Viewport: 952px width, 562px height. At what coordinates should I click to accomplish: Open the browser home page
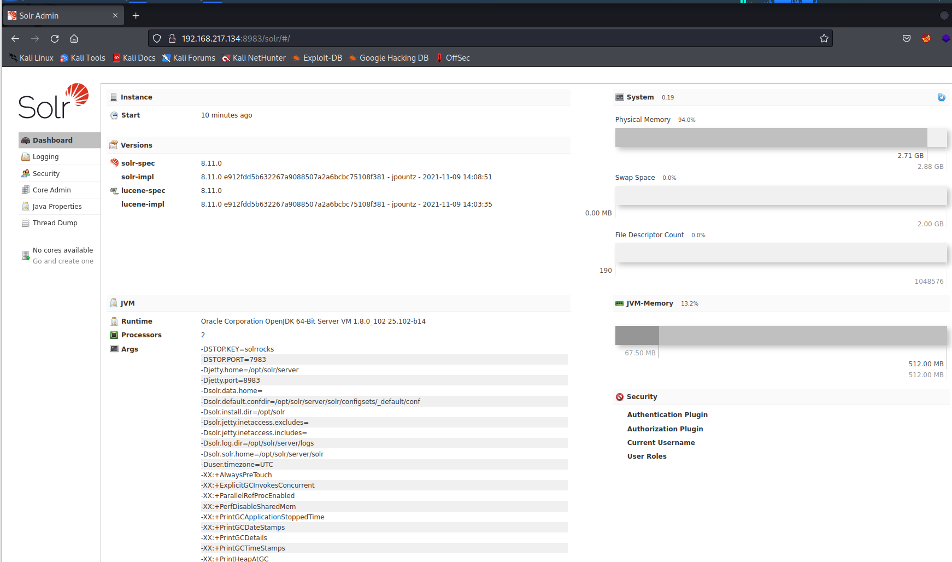(x=74, y=39)
